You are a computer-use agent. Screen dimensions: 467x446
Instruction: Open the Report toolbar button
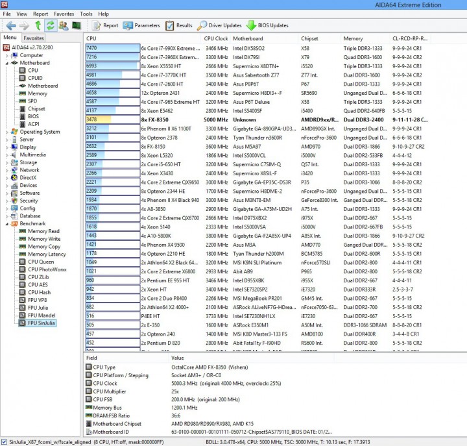105,25
